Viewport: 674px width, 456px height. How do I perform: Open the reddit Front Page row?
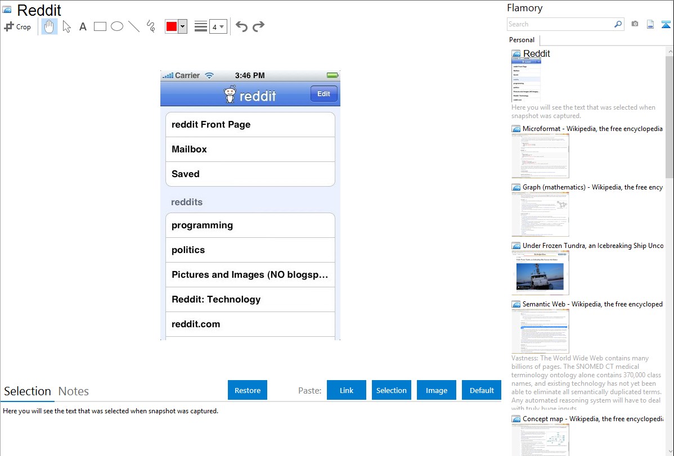point(250,125)
